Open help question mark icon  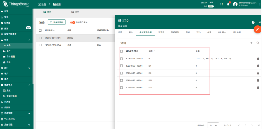pyautogui.click(x=253, y=22)
